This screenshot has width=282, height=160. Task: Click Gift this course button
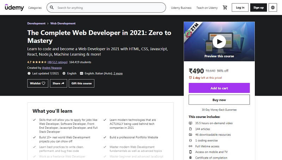(81, 83)
